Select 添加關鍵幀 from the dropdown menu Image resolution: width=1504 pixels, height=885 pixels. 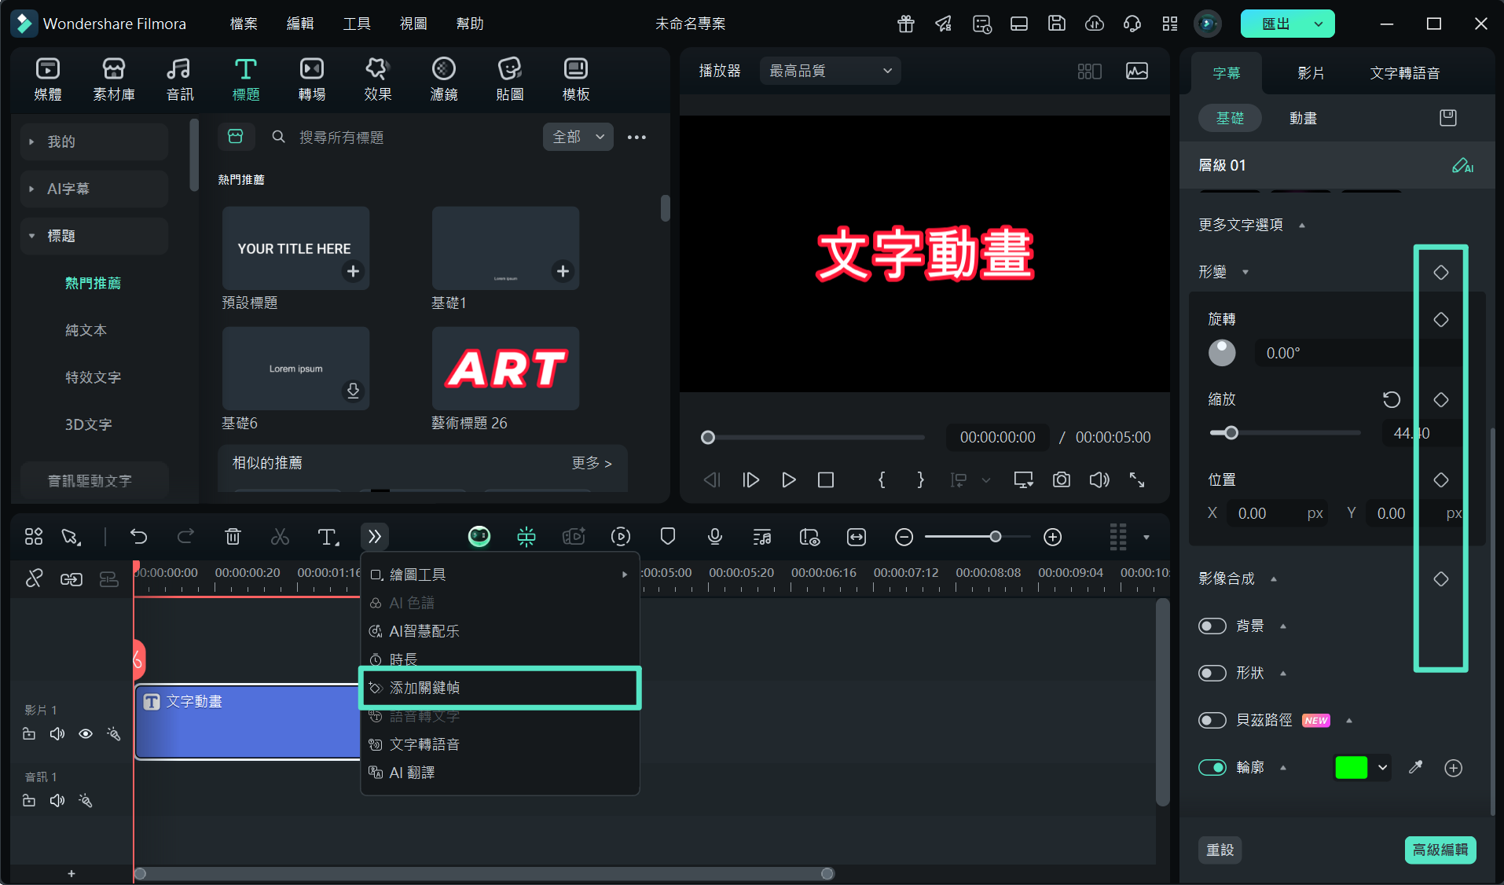tap(500, 688)
